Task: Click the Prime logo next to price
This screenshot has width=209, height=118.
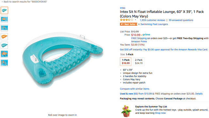Action: click(x=146, y=35)
